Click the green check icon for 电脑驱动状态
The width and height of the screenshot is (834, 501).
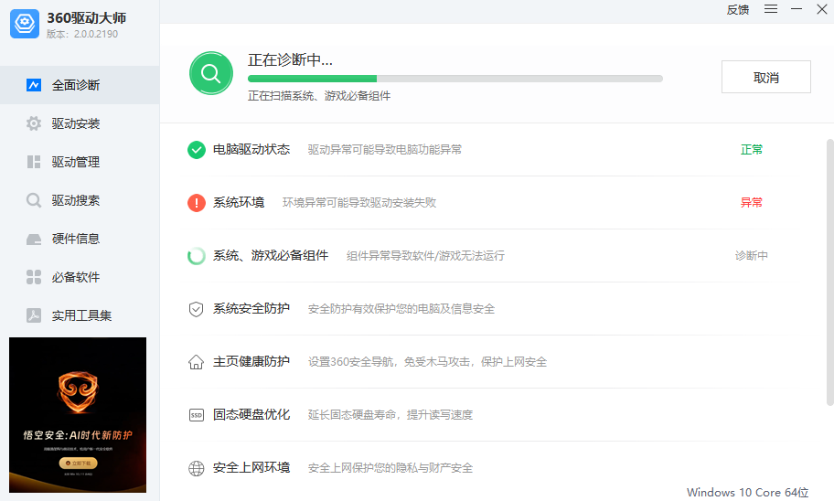197,150
